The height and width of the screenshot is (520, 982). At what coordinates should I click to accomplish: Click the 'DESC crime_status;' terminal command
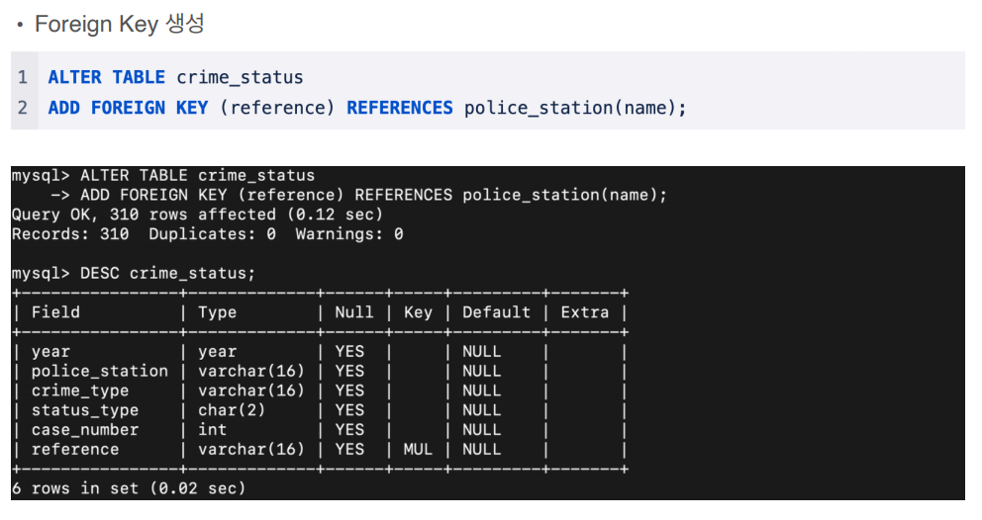tap(168, 274)
